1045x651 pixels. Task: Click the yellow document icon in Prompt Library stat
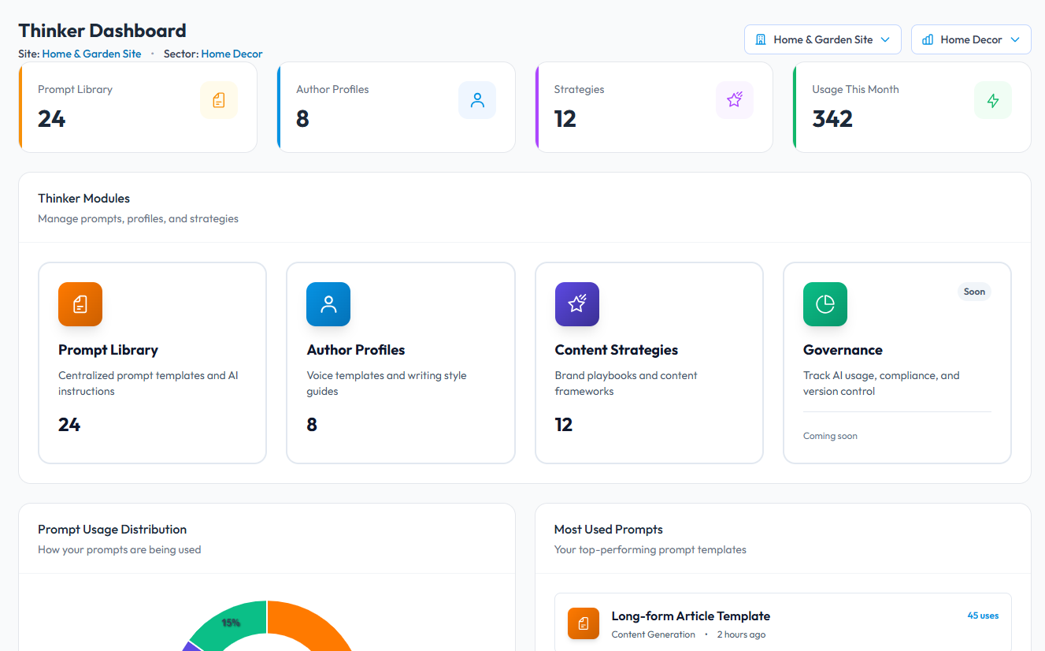[x=219, y=100]
